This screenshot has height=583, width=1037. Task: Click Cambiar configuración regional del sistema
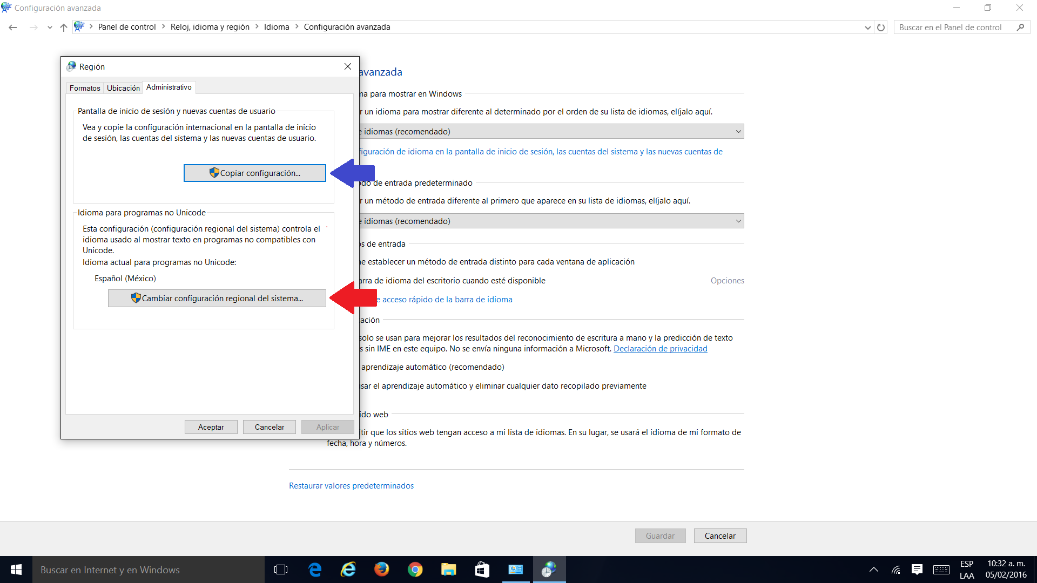(217, 298)
